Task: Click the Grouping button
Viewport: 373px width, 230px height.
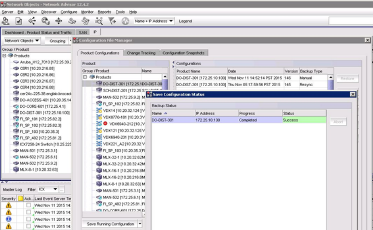Action: click(57, 41)
